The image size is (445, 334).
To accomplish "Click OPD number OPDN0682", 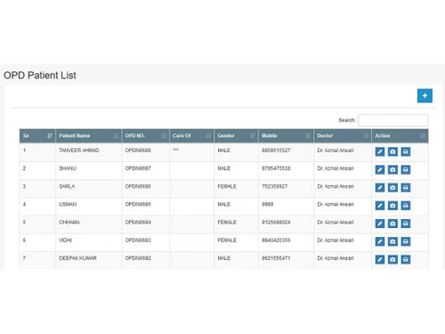I will [x=138, y=258].
